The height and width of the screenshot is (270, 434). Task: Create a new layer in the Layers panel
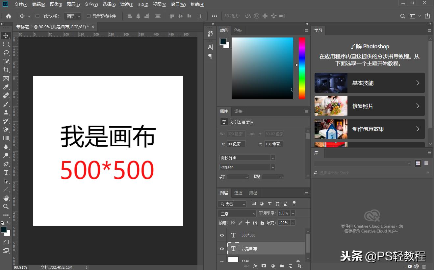coord(290,266)
